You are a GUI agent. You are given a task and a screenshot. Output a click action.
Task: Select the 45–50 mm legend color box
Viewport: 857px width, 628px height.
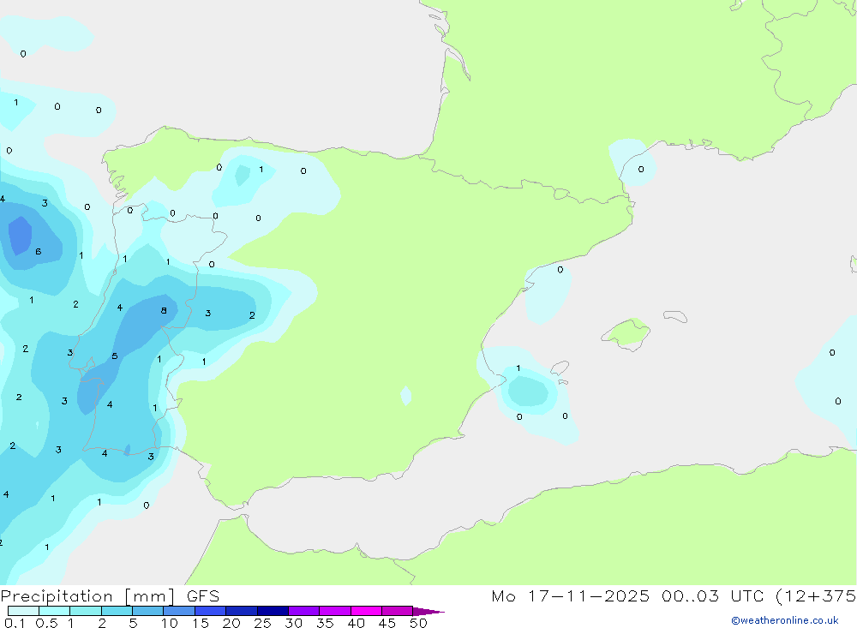click(397, 611)
